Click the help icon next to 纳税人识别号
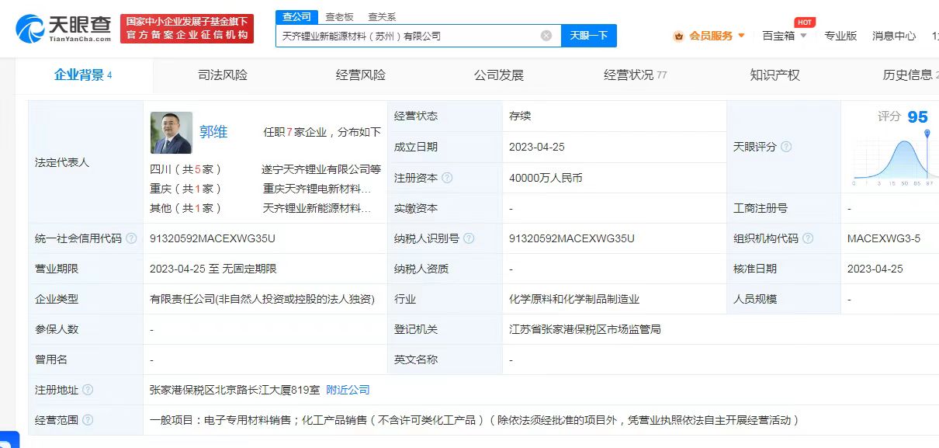Image resolution: width=939 pixels, height=448 pixels. [469, 238]
